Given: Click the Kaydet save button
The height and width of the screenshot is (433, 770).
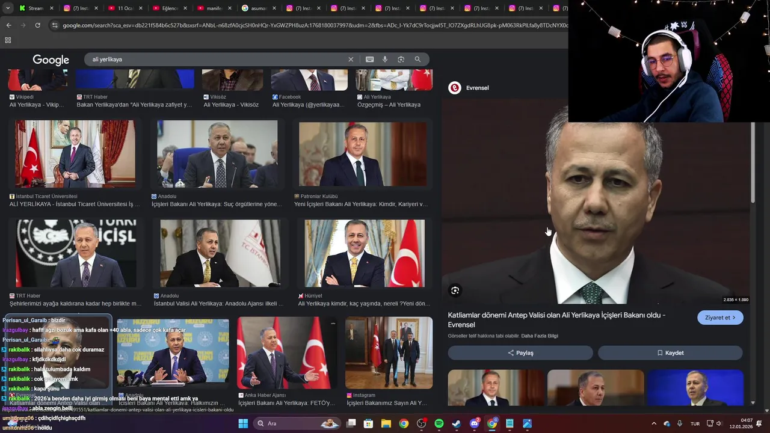Looking at the screenshot, I should [x=670, y=353].
